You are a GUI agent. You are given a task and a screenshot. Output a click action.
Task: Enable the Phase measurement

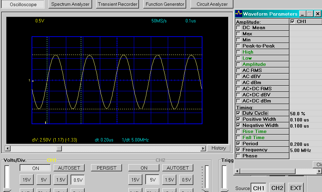[238, 156]
